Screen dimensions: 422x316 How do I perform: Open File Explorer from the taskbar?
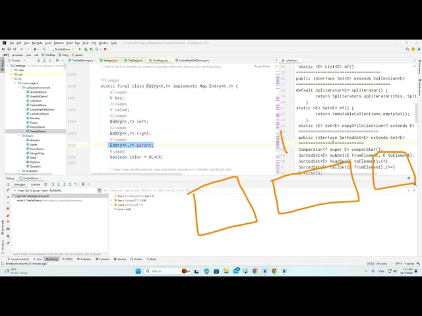226,271
